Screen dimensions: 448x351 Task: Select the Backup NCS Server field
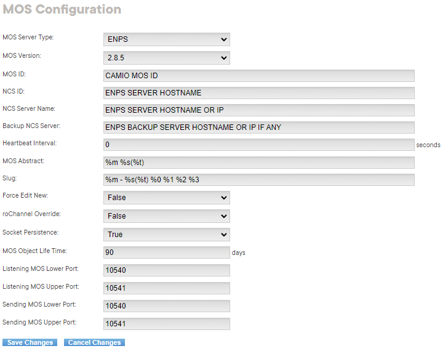[258, 127]
